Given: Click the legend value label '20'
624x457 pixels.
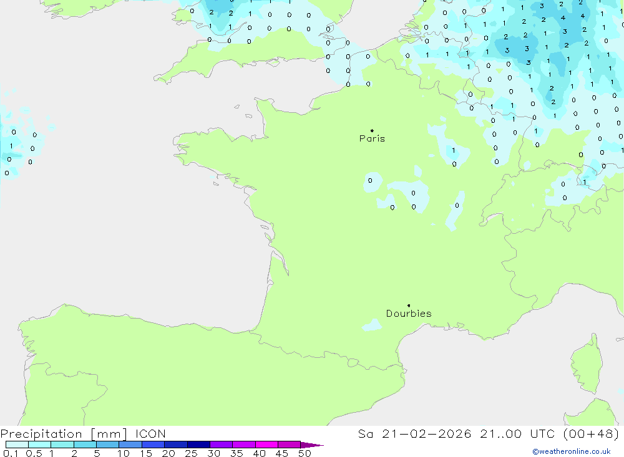Looking at the screenshot, I should (x=168, y=453).
